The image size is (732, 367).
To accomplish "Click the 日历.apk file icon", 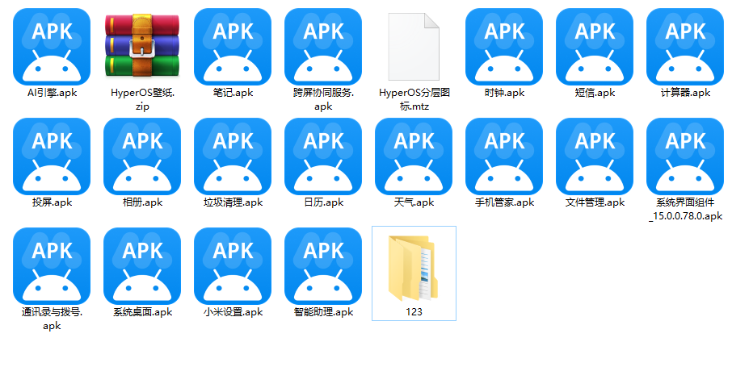I will [323, 156].
